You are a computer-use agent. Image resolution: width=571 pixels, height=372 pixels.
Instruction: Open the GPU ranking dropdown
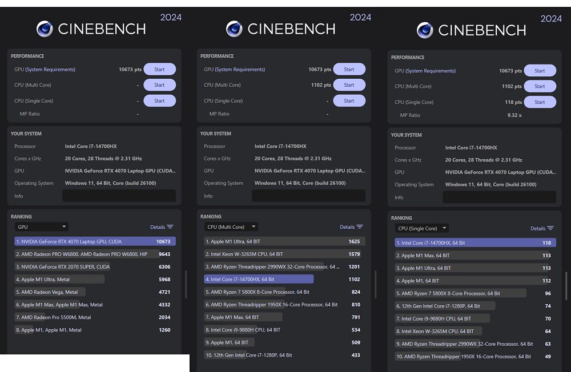42,227
